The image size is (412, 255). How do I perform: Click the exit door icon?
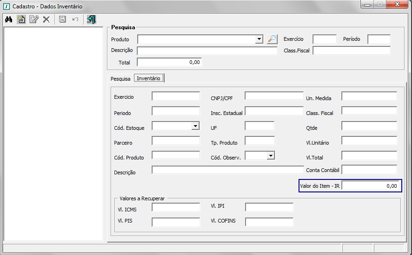pyautogui.click(x=91, y=19)
